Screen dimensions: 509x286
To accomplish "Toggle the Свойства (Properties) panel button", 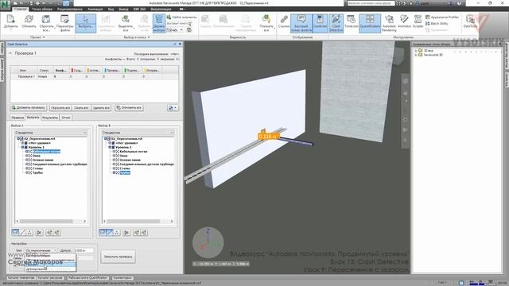I will 320,23.
